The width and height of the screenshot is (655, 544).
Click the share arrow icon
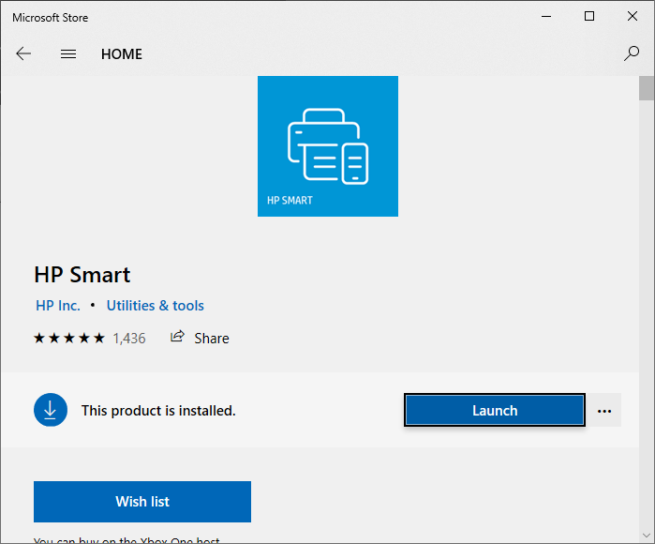[177, 337]
